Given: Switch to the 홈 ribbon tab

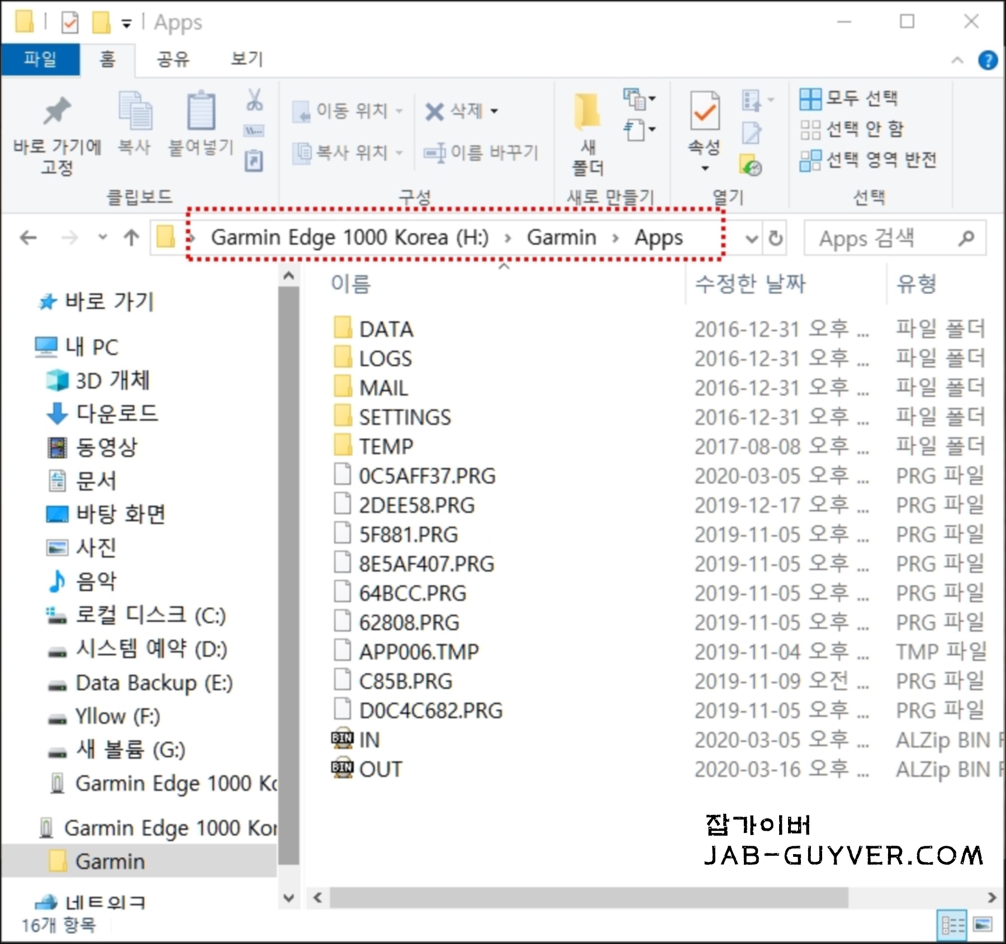Looking at the screenshot, I should click(x=107, y=59).
